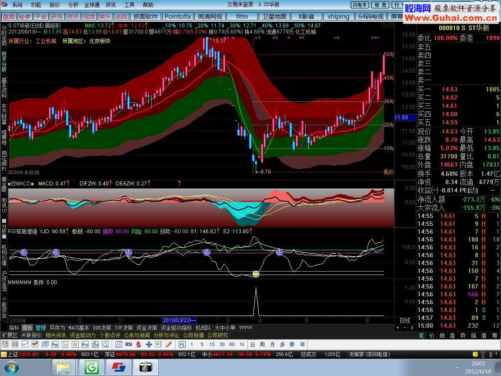Open the wavy line indicator chart icon

click(119, 344)
